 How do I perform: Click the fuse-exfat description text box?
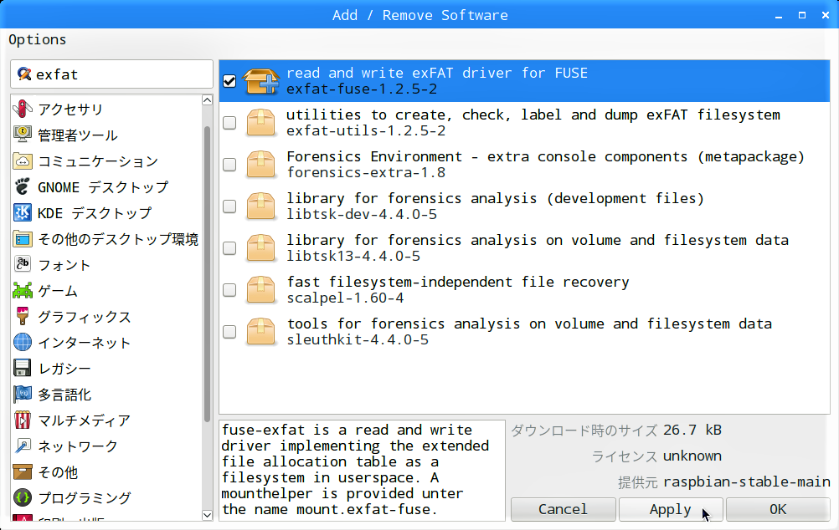click(x=363, y=470)
